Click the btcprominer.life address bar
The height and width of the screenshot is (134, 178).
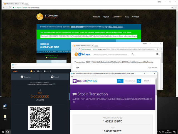(x=92, y=8)
